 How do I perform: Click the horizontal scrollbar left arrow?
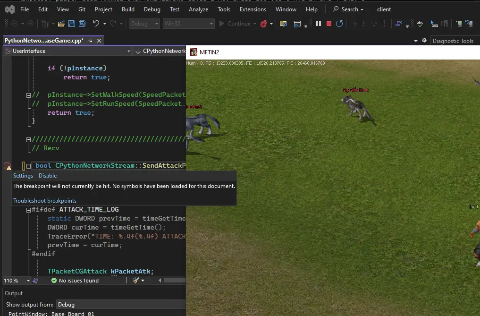pos(160,281)
